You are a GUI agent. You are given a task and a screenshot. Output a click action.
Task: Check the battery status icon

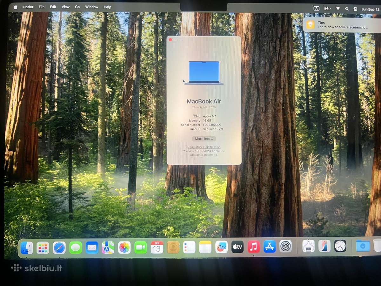pyautogui.click(x=327, y=9)
